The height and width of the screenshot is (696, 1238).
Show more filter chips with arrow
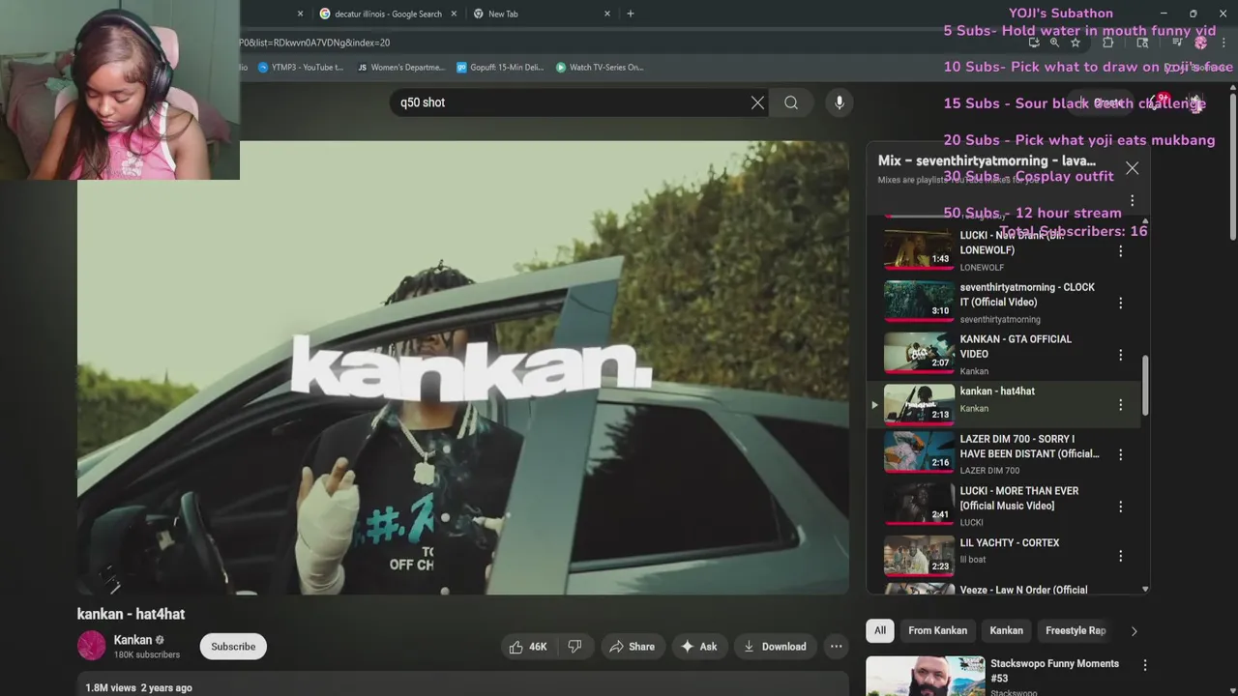pyautogui.click(x=1134, y=631)
